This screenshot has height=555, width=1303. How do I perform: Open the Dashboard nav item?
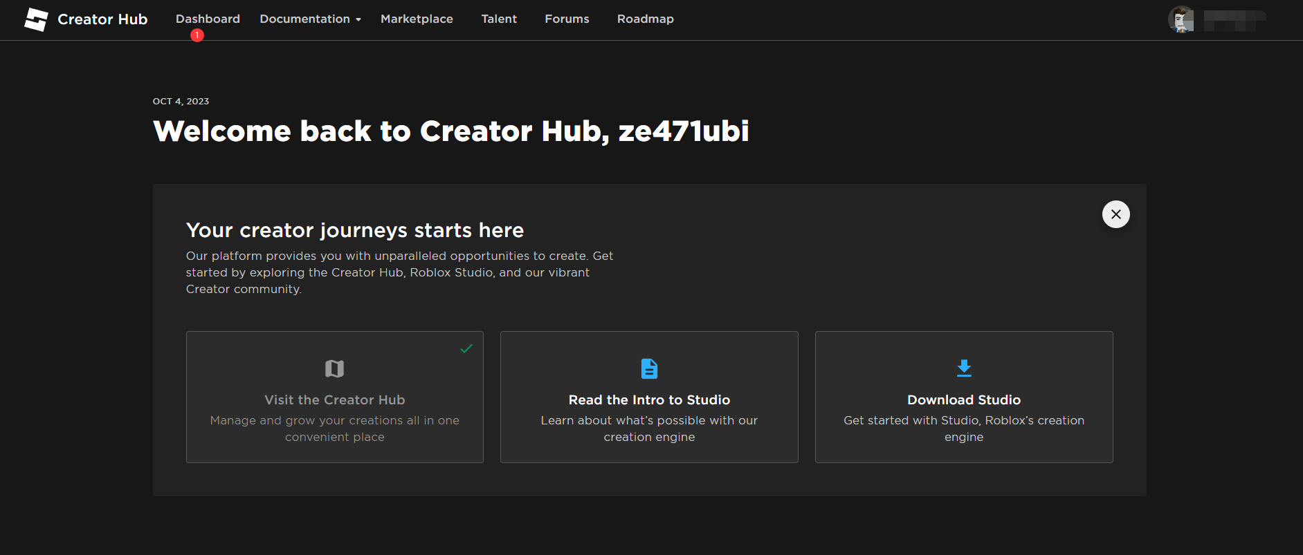coord(208,19)
